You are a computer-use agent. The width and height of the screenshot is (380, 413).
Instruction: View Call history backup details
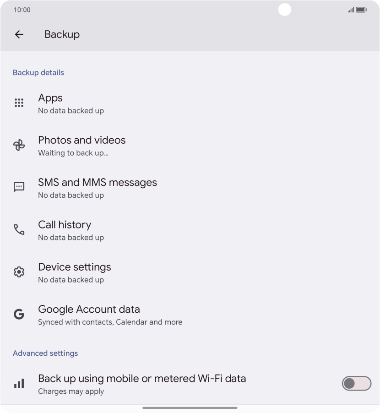point(65,225)
